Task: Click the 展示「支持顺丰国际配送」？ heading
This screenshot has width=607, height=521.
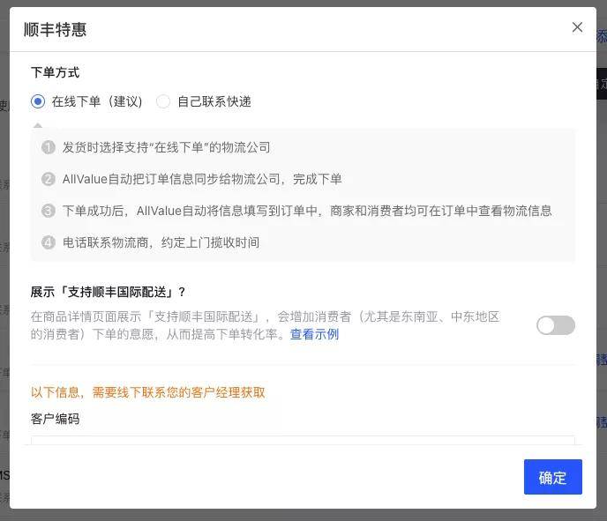Action: tap(108, 292)
